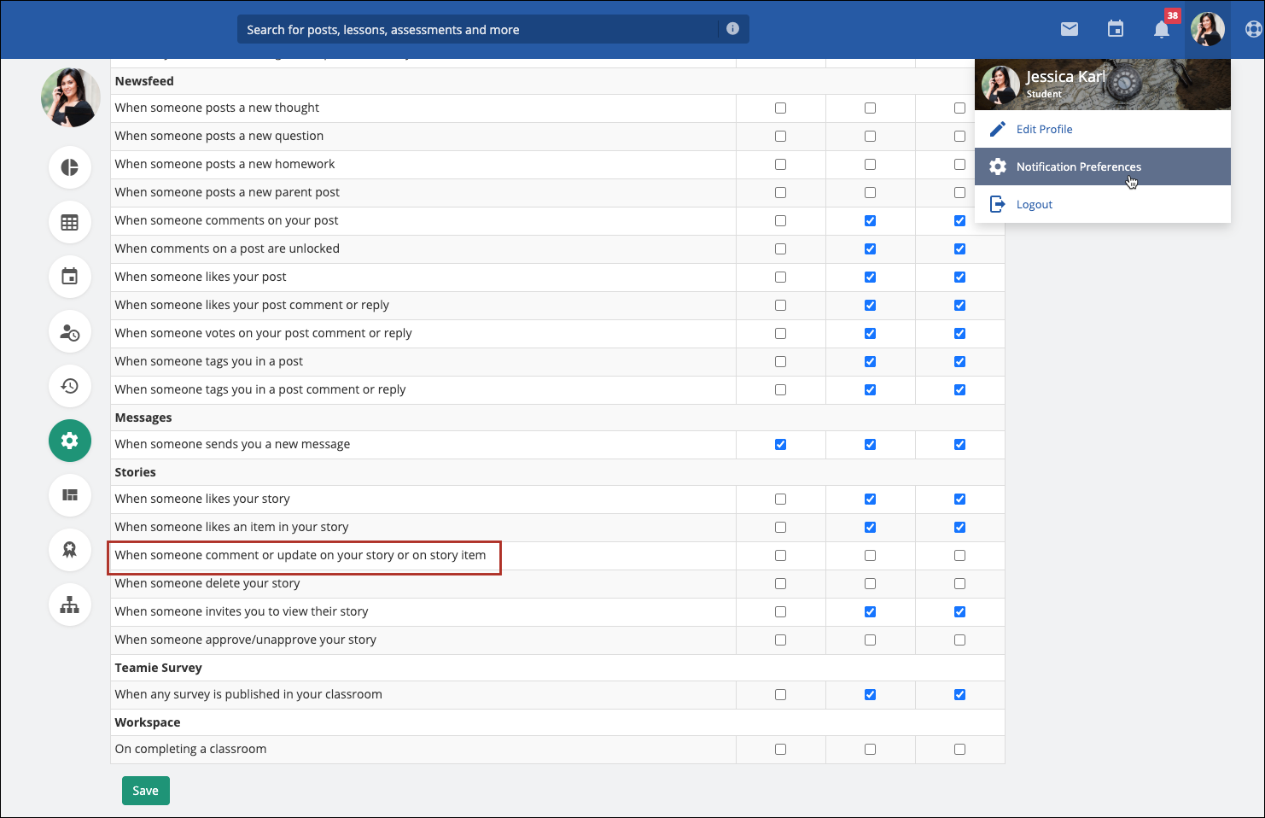Image resolution: width=1265 pixels, height=818 pixels.
Task: Open the calendar icon in top bar
Action: point(1115,30)
